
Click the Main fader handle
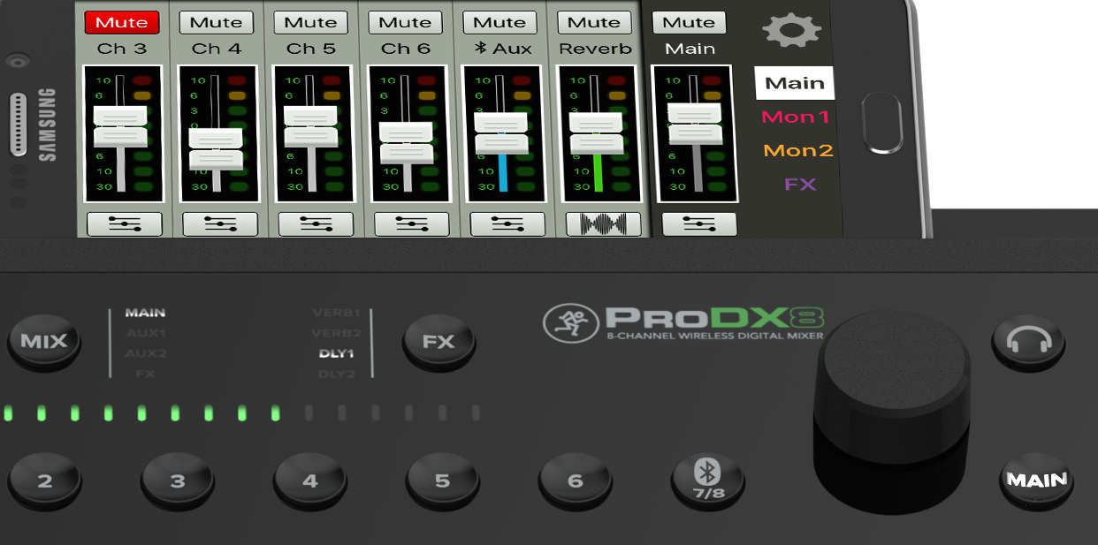(x=695, y=123)
